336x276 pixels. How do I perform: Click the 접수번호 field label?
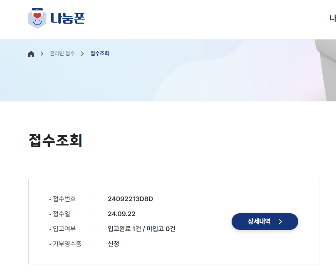[64, 199]
